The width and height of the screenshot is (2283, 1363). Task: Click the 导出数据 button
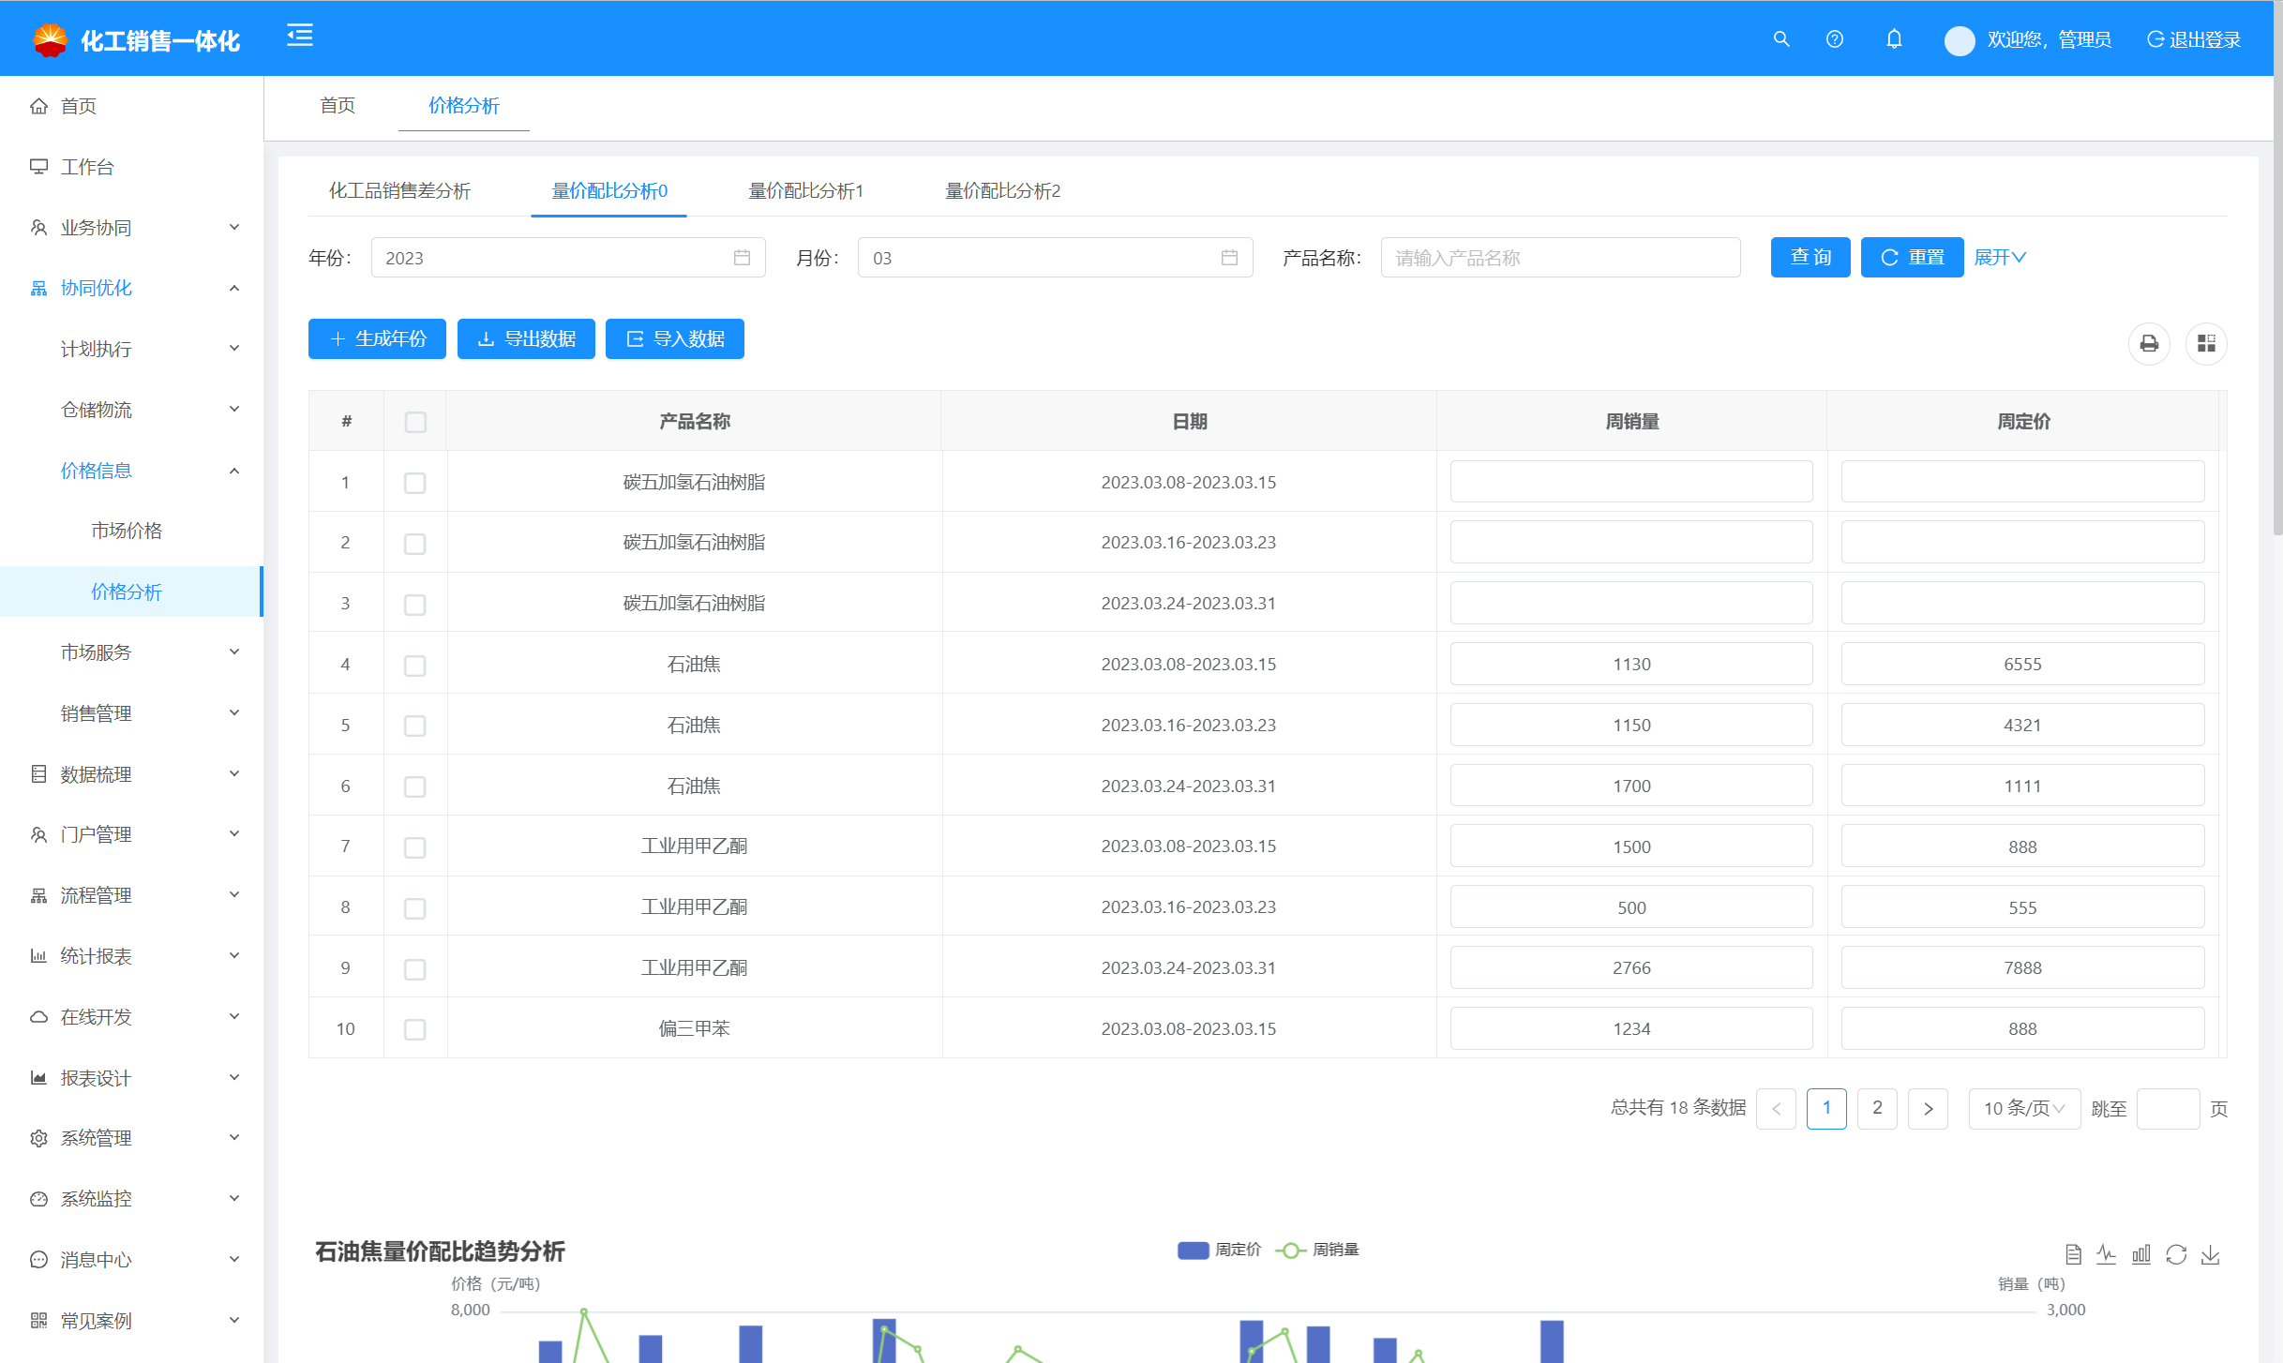coord(526,339)
